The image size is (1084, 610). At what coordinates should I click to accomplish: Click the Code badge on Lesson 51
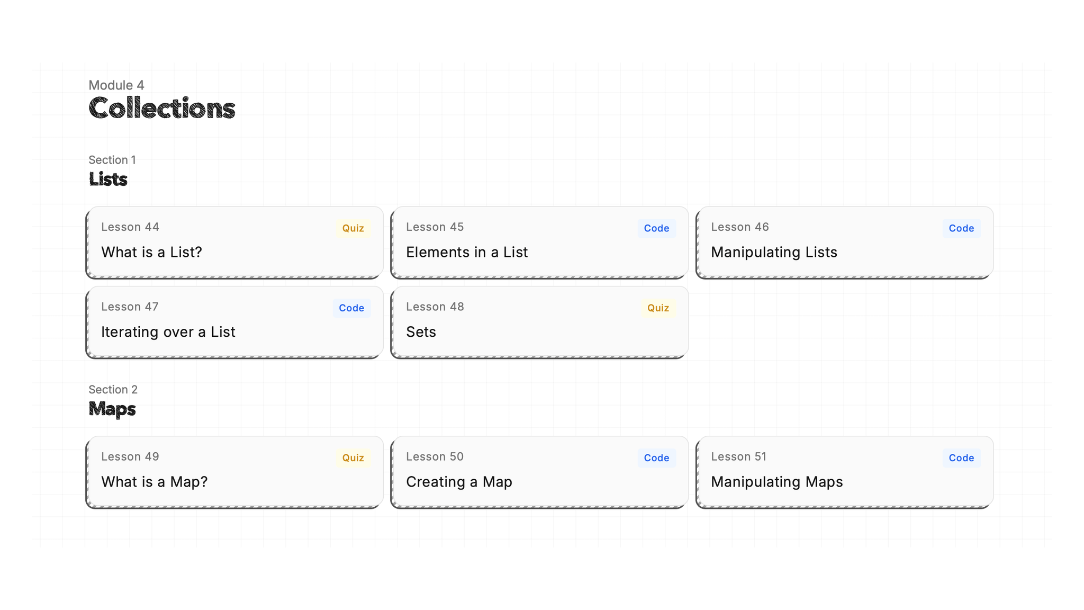tap(961, 457)
